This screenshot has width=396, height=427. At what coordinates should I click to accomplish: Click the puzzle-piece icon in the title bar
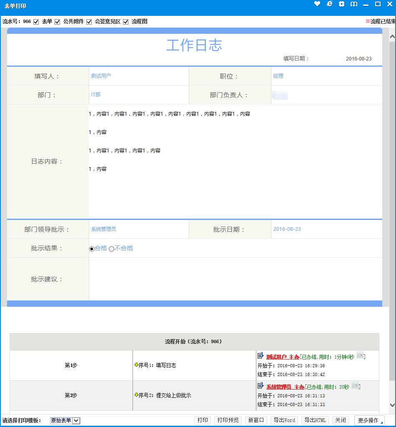(341, 4)
